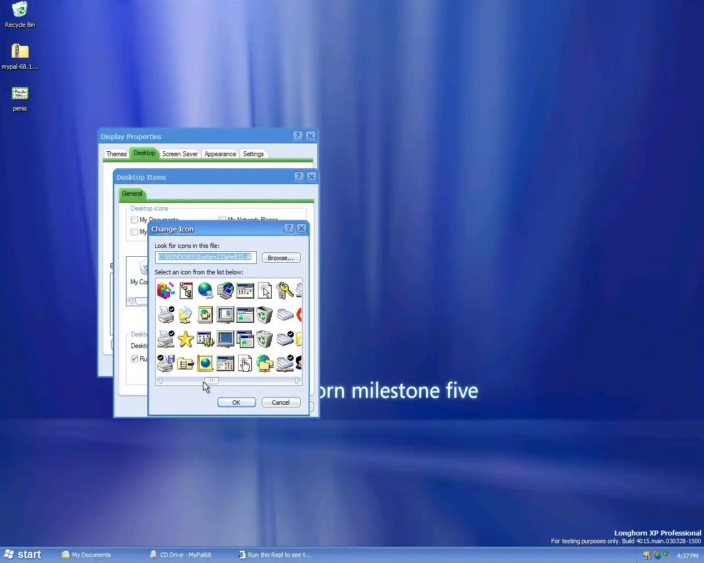Select the fax with checkmark icon, third row
Viewport: 704px width, 563px height.
(284, 339)
